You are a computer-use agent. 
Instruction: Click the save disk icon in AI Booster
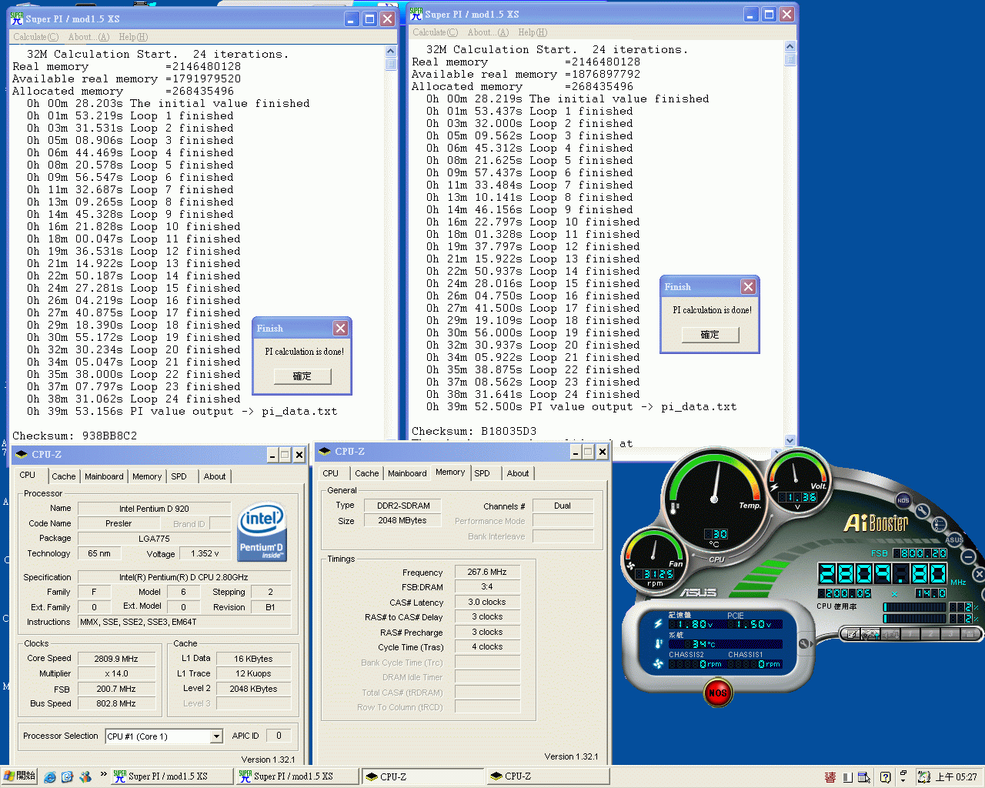pos(970,634)
